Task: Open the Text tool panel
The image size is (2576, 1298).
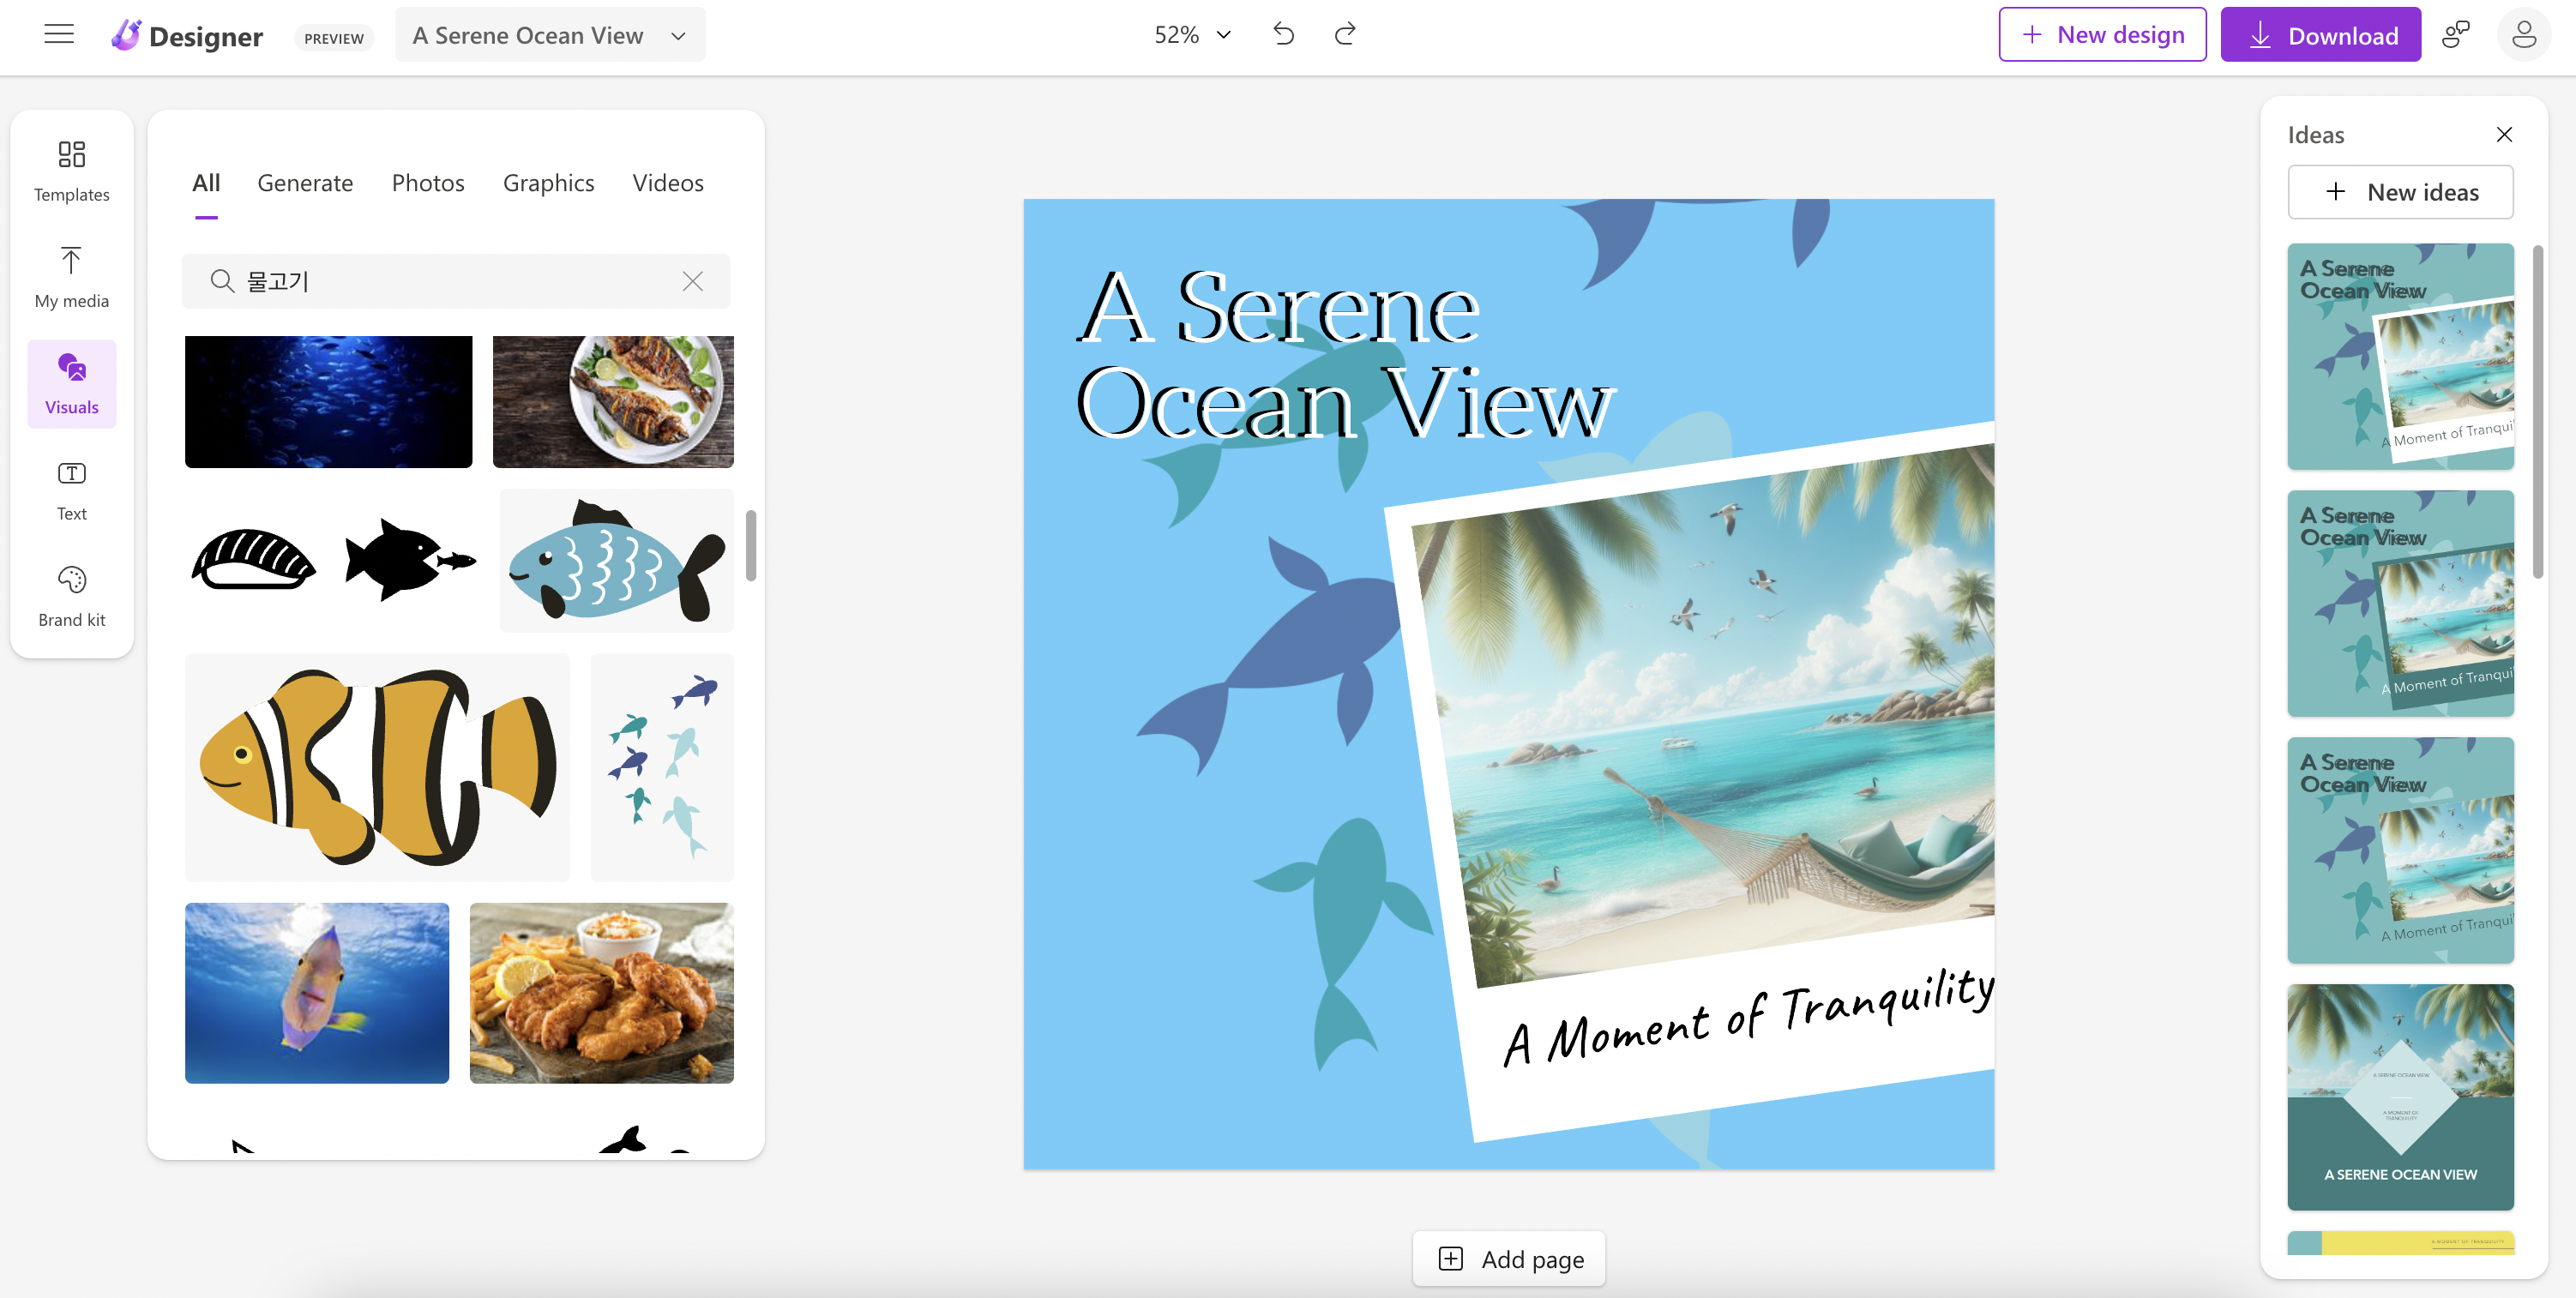Action: click(x=71, y=490)
